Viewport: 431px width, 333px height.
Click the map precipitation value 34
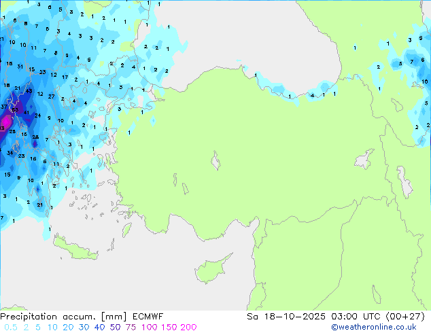(x=10, y=153)
